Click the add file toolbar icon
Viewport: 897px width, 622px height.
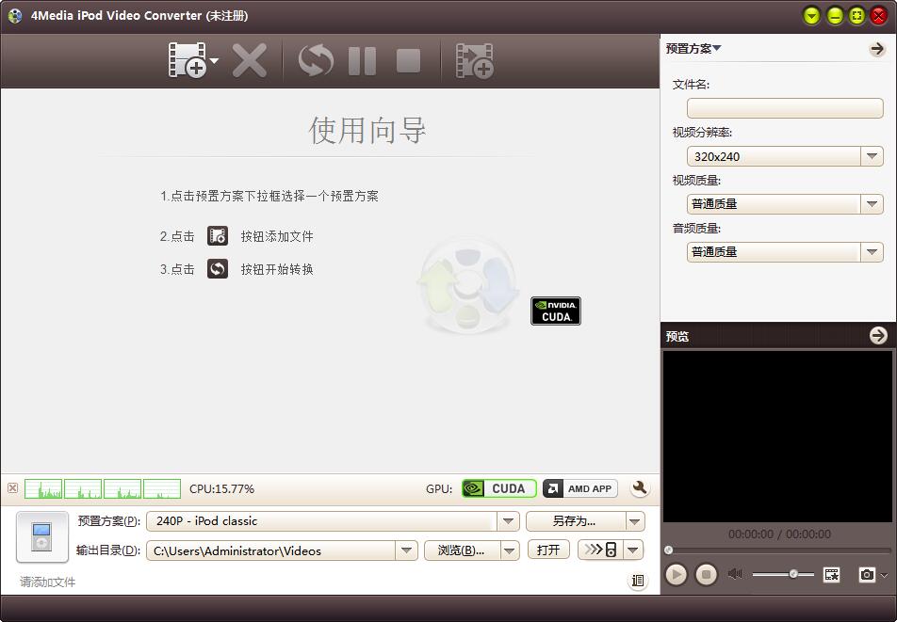pos(185,60)
